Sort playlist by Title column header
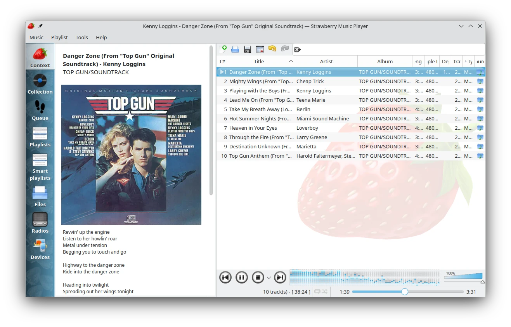The width and height of the screenshot is (511, 327). point(259,61)
